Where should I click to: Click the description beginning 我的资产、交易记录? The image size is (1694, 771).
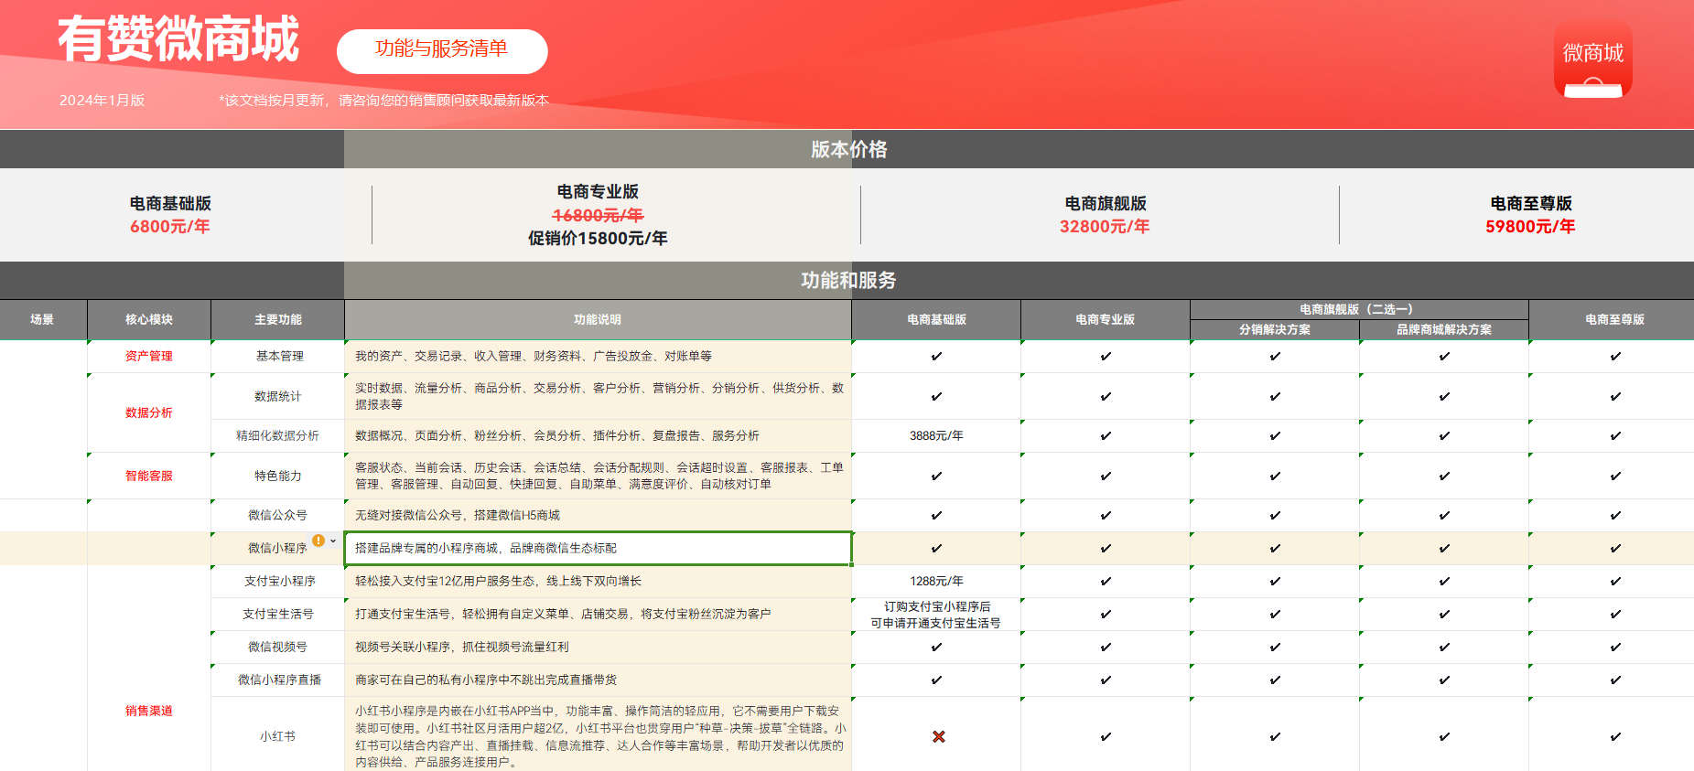(x=598, y=356)
